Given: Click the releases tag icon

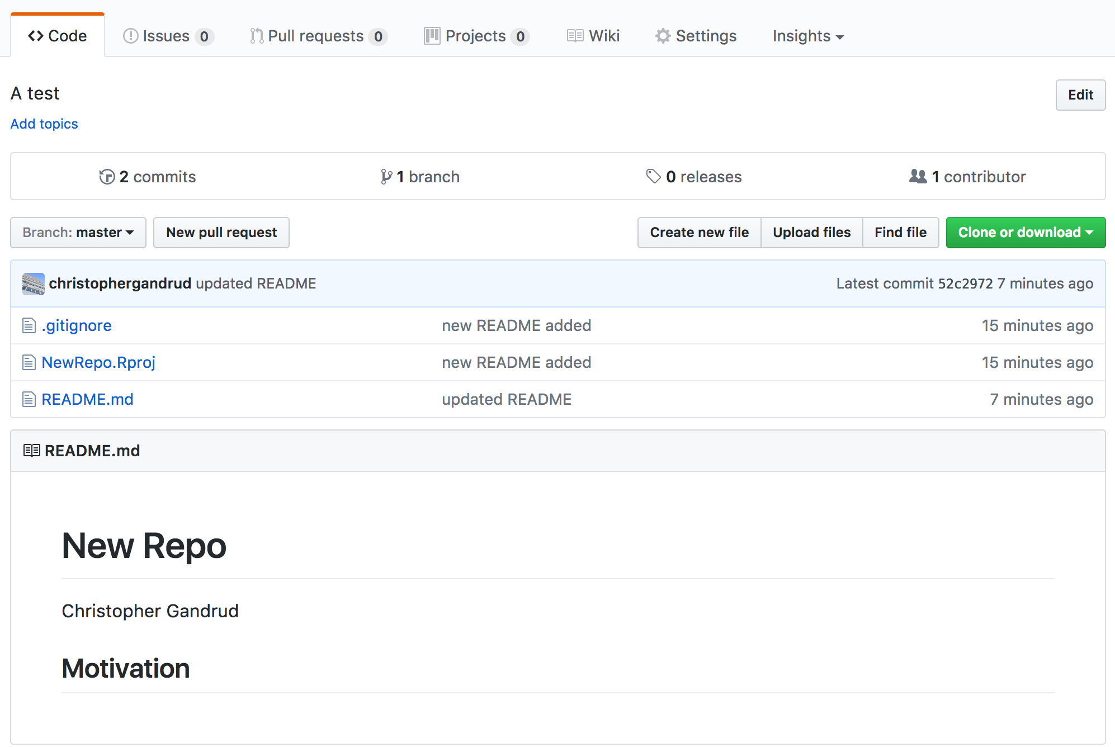Looking at the screenshot, I should pyautogui.click(x=653, y=177).
